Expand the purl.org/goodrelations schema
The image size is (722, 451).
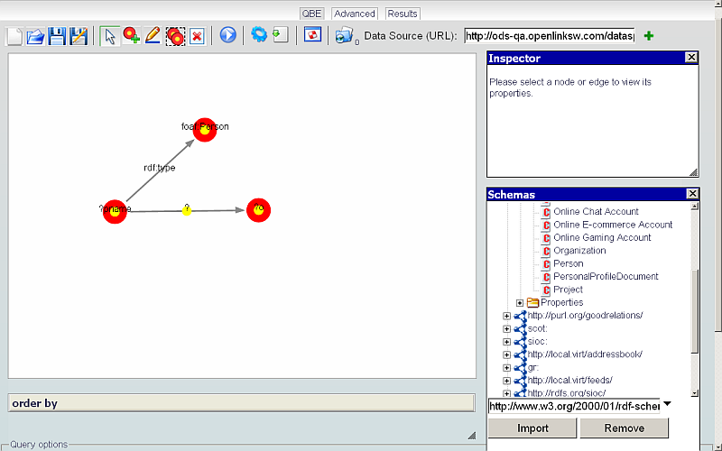click(506, 316)
